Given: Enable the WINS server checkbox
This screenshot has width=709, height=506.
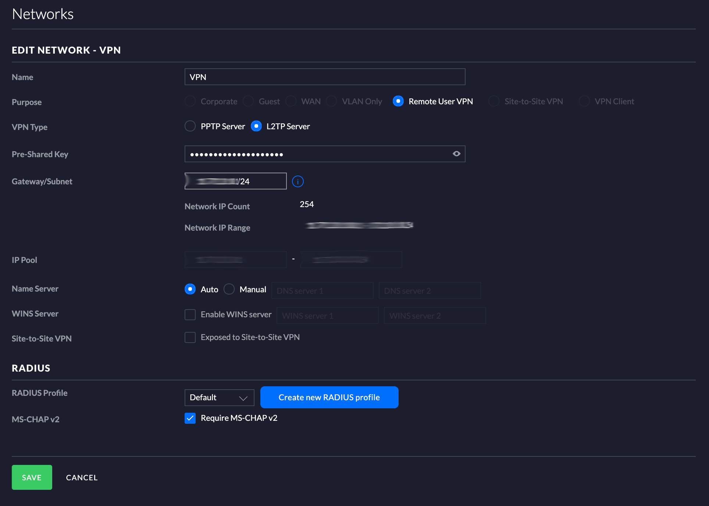Looking at the screenshot, I should pos(190,315).
